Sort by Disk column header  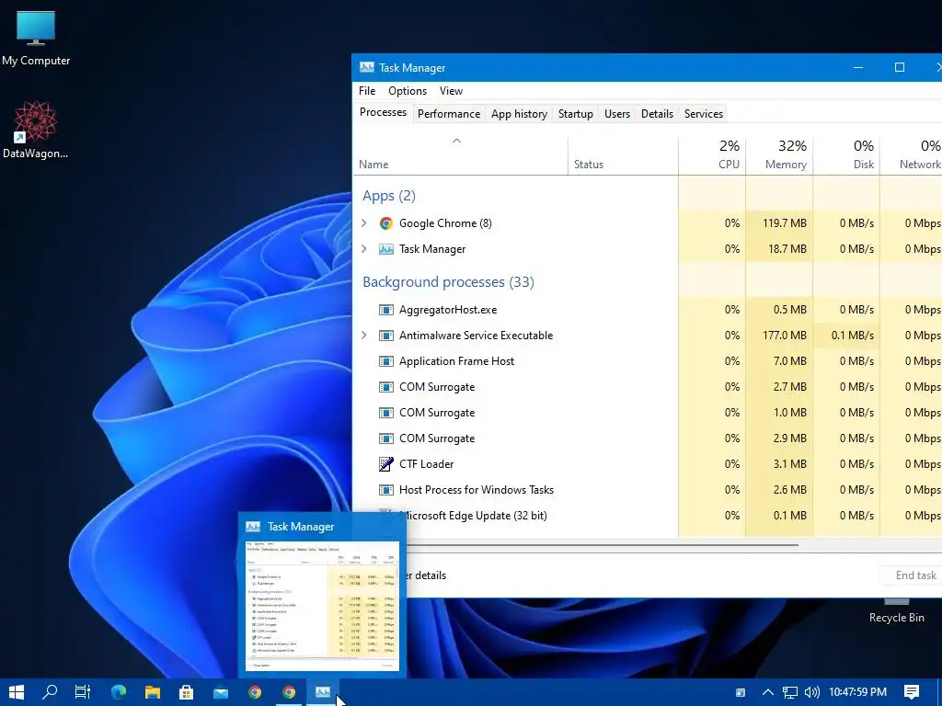click(x=846, y=154)
